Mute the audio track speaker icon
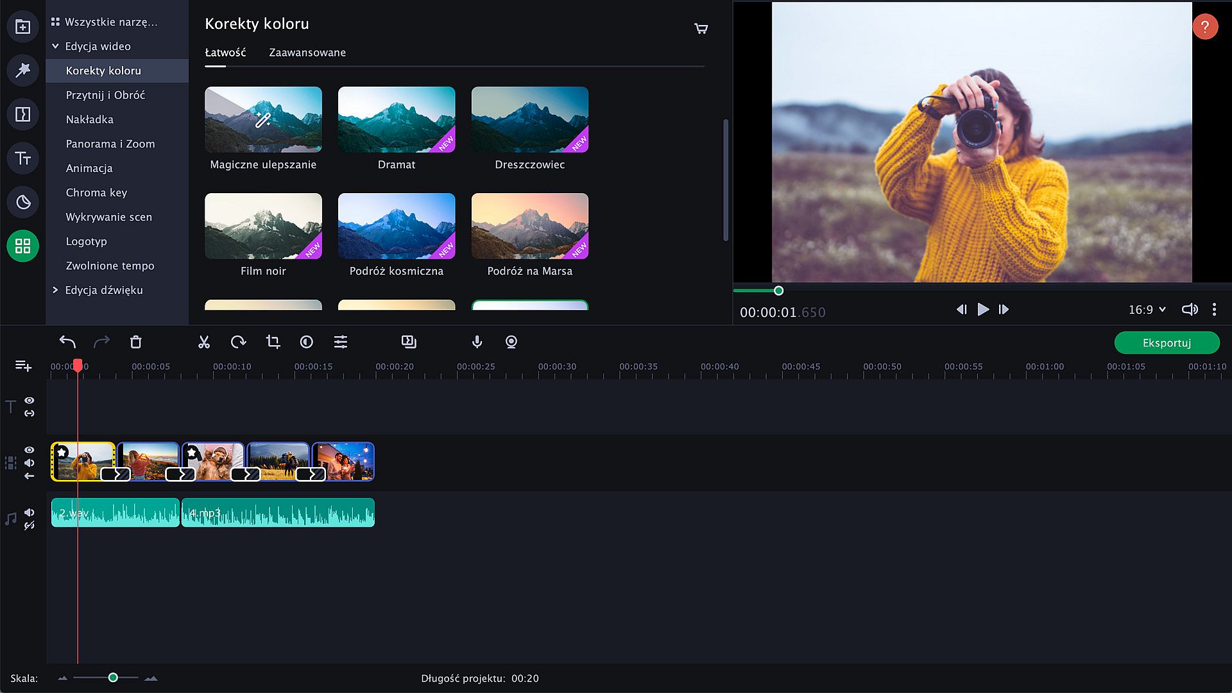The image size is (1232, 693). [30, 512]
